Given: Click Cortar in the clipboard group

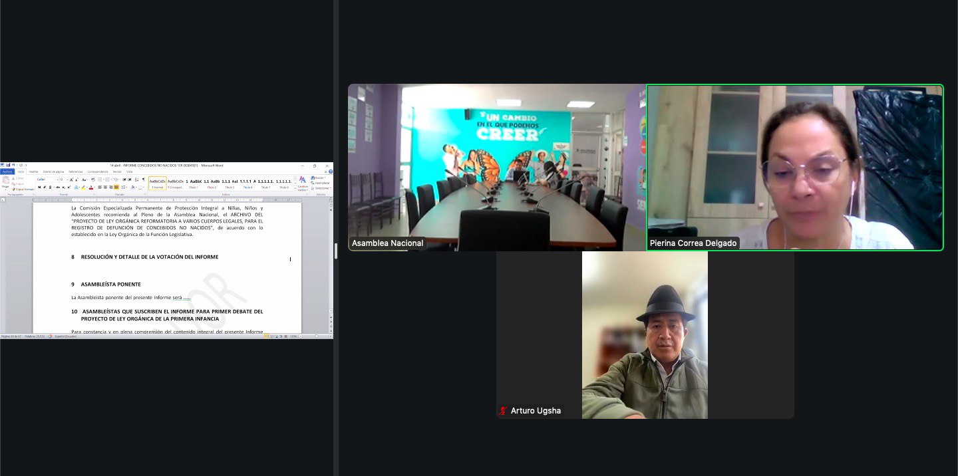Looking at the screenshot, I should pos(18,178).
